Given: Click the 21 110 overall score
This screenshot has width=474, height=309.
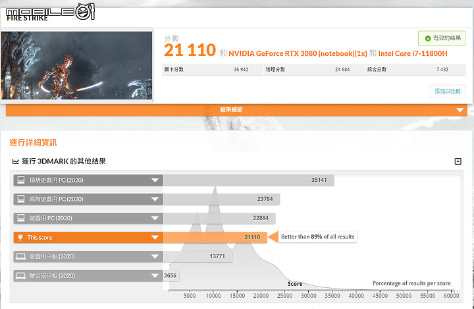Looking at the screenshot, I should click(190, 50).
